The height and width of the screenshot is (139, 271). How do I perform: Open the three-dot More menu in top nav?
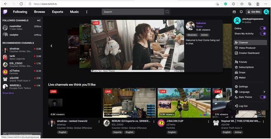tap(87, 12)
